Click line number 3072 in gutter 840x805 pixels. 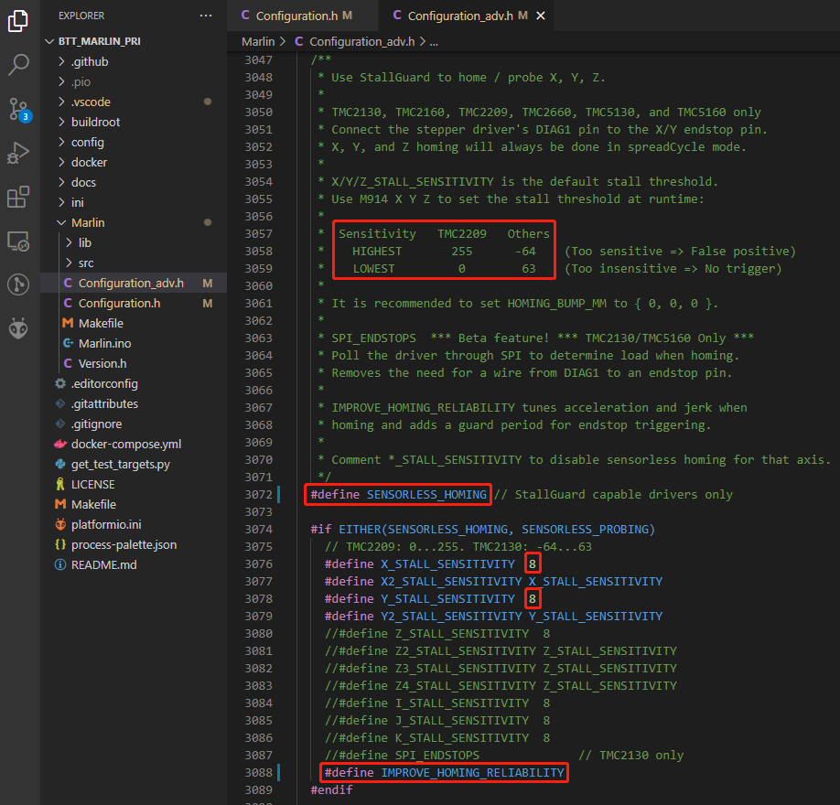[x=258, y=494]
